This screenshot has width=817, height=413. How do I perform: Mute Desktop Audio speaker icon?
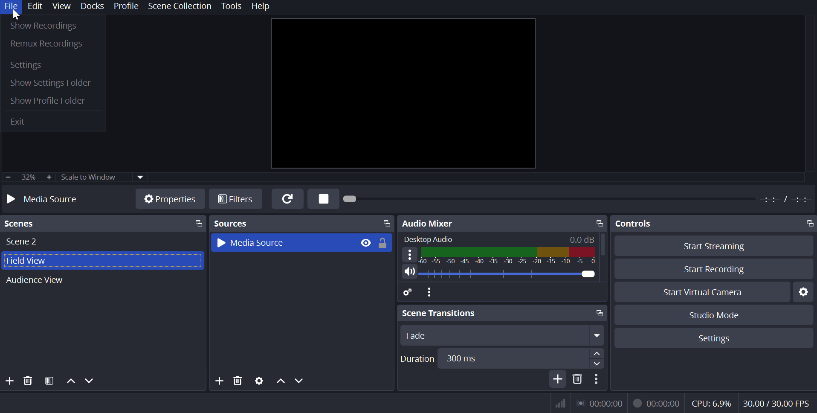(409, 272)
